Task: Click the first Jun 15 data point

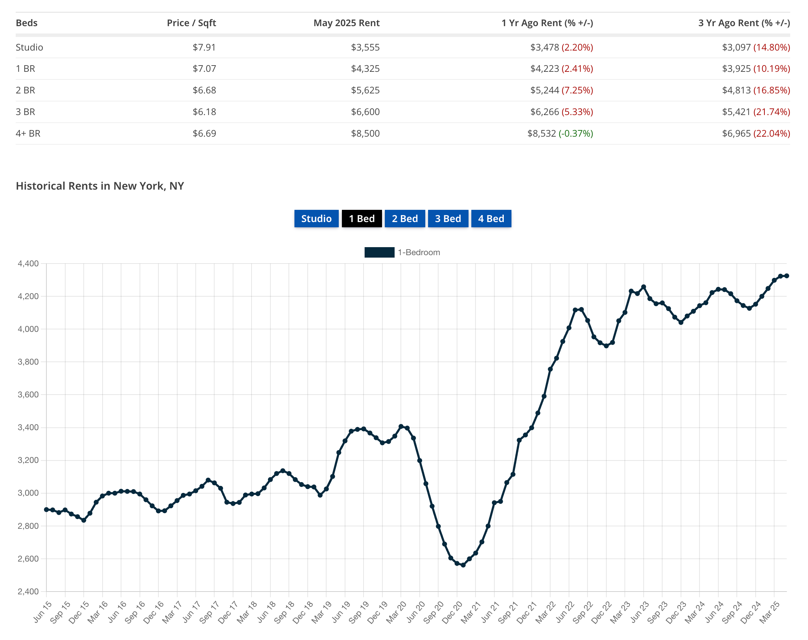Action: point(46,510)
